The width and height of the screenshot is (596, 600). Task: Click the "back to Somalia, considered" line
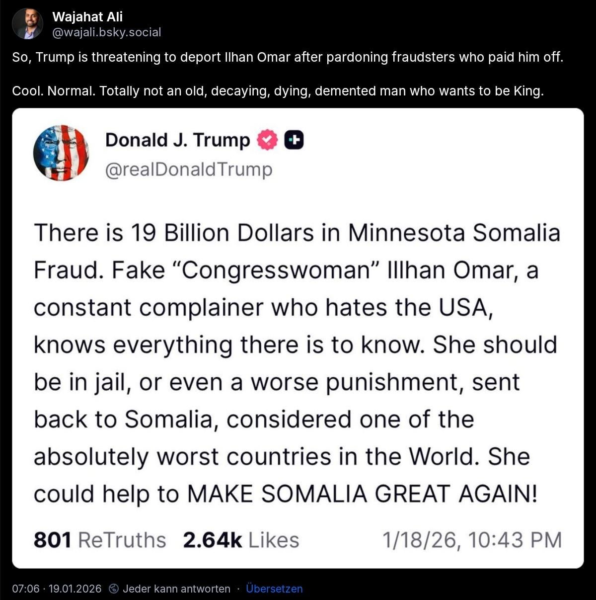click(253, 419)
